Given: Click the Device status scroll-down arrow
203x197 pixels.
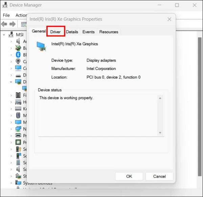Looking at the screenshot, I should [x=160, y=133].
